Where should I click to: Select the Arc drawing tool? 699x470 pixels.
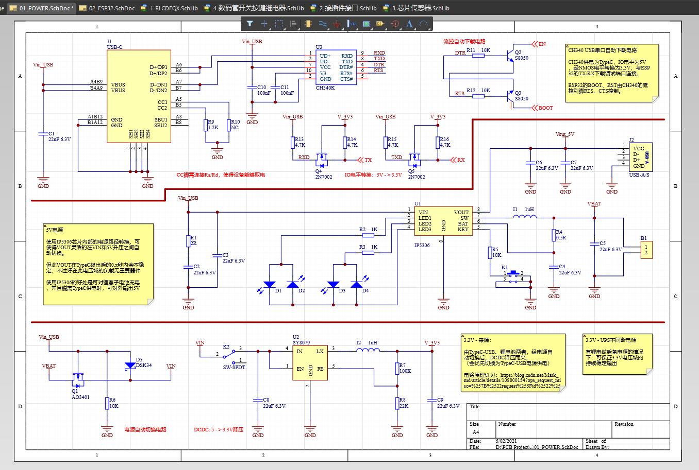tap(424, 24)
